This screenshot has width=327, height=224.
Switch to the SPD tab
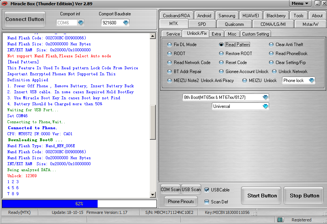[x=202, y=24]
